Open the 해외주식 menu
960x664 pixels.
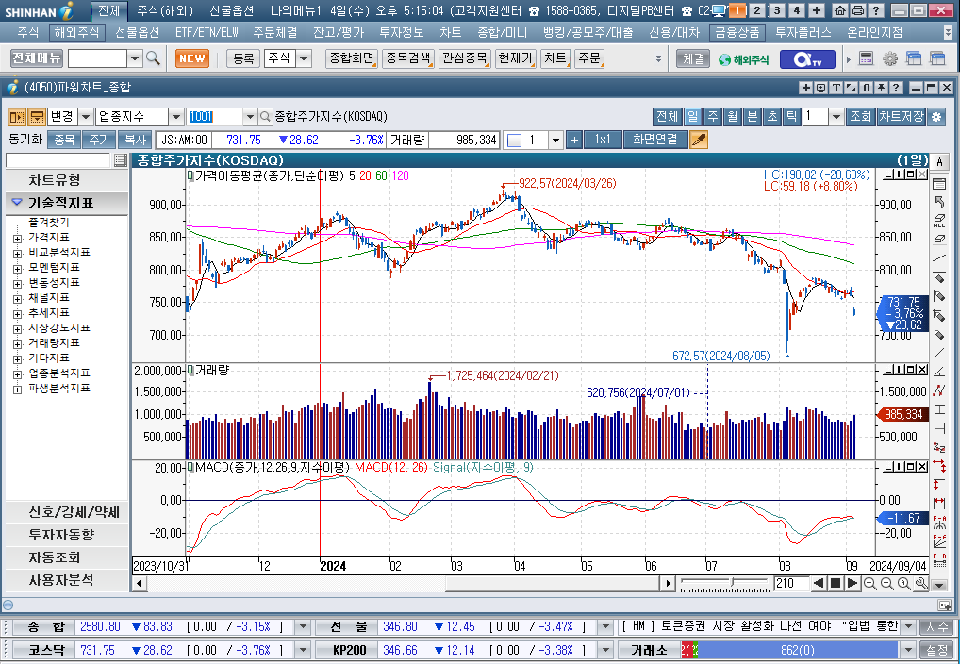pos(76,32)
